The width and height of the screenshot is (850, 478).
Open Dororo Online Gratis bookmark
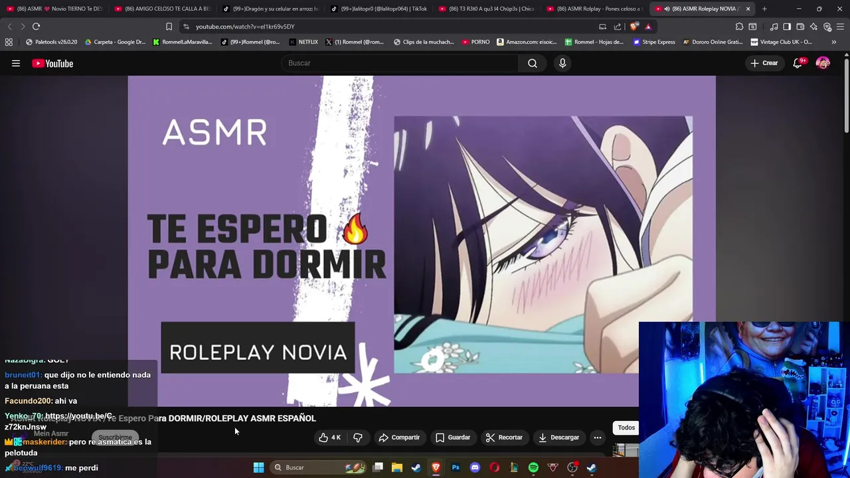(x=713, y=42)
